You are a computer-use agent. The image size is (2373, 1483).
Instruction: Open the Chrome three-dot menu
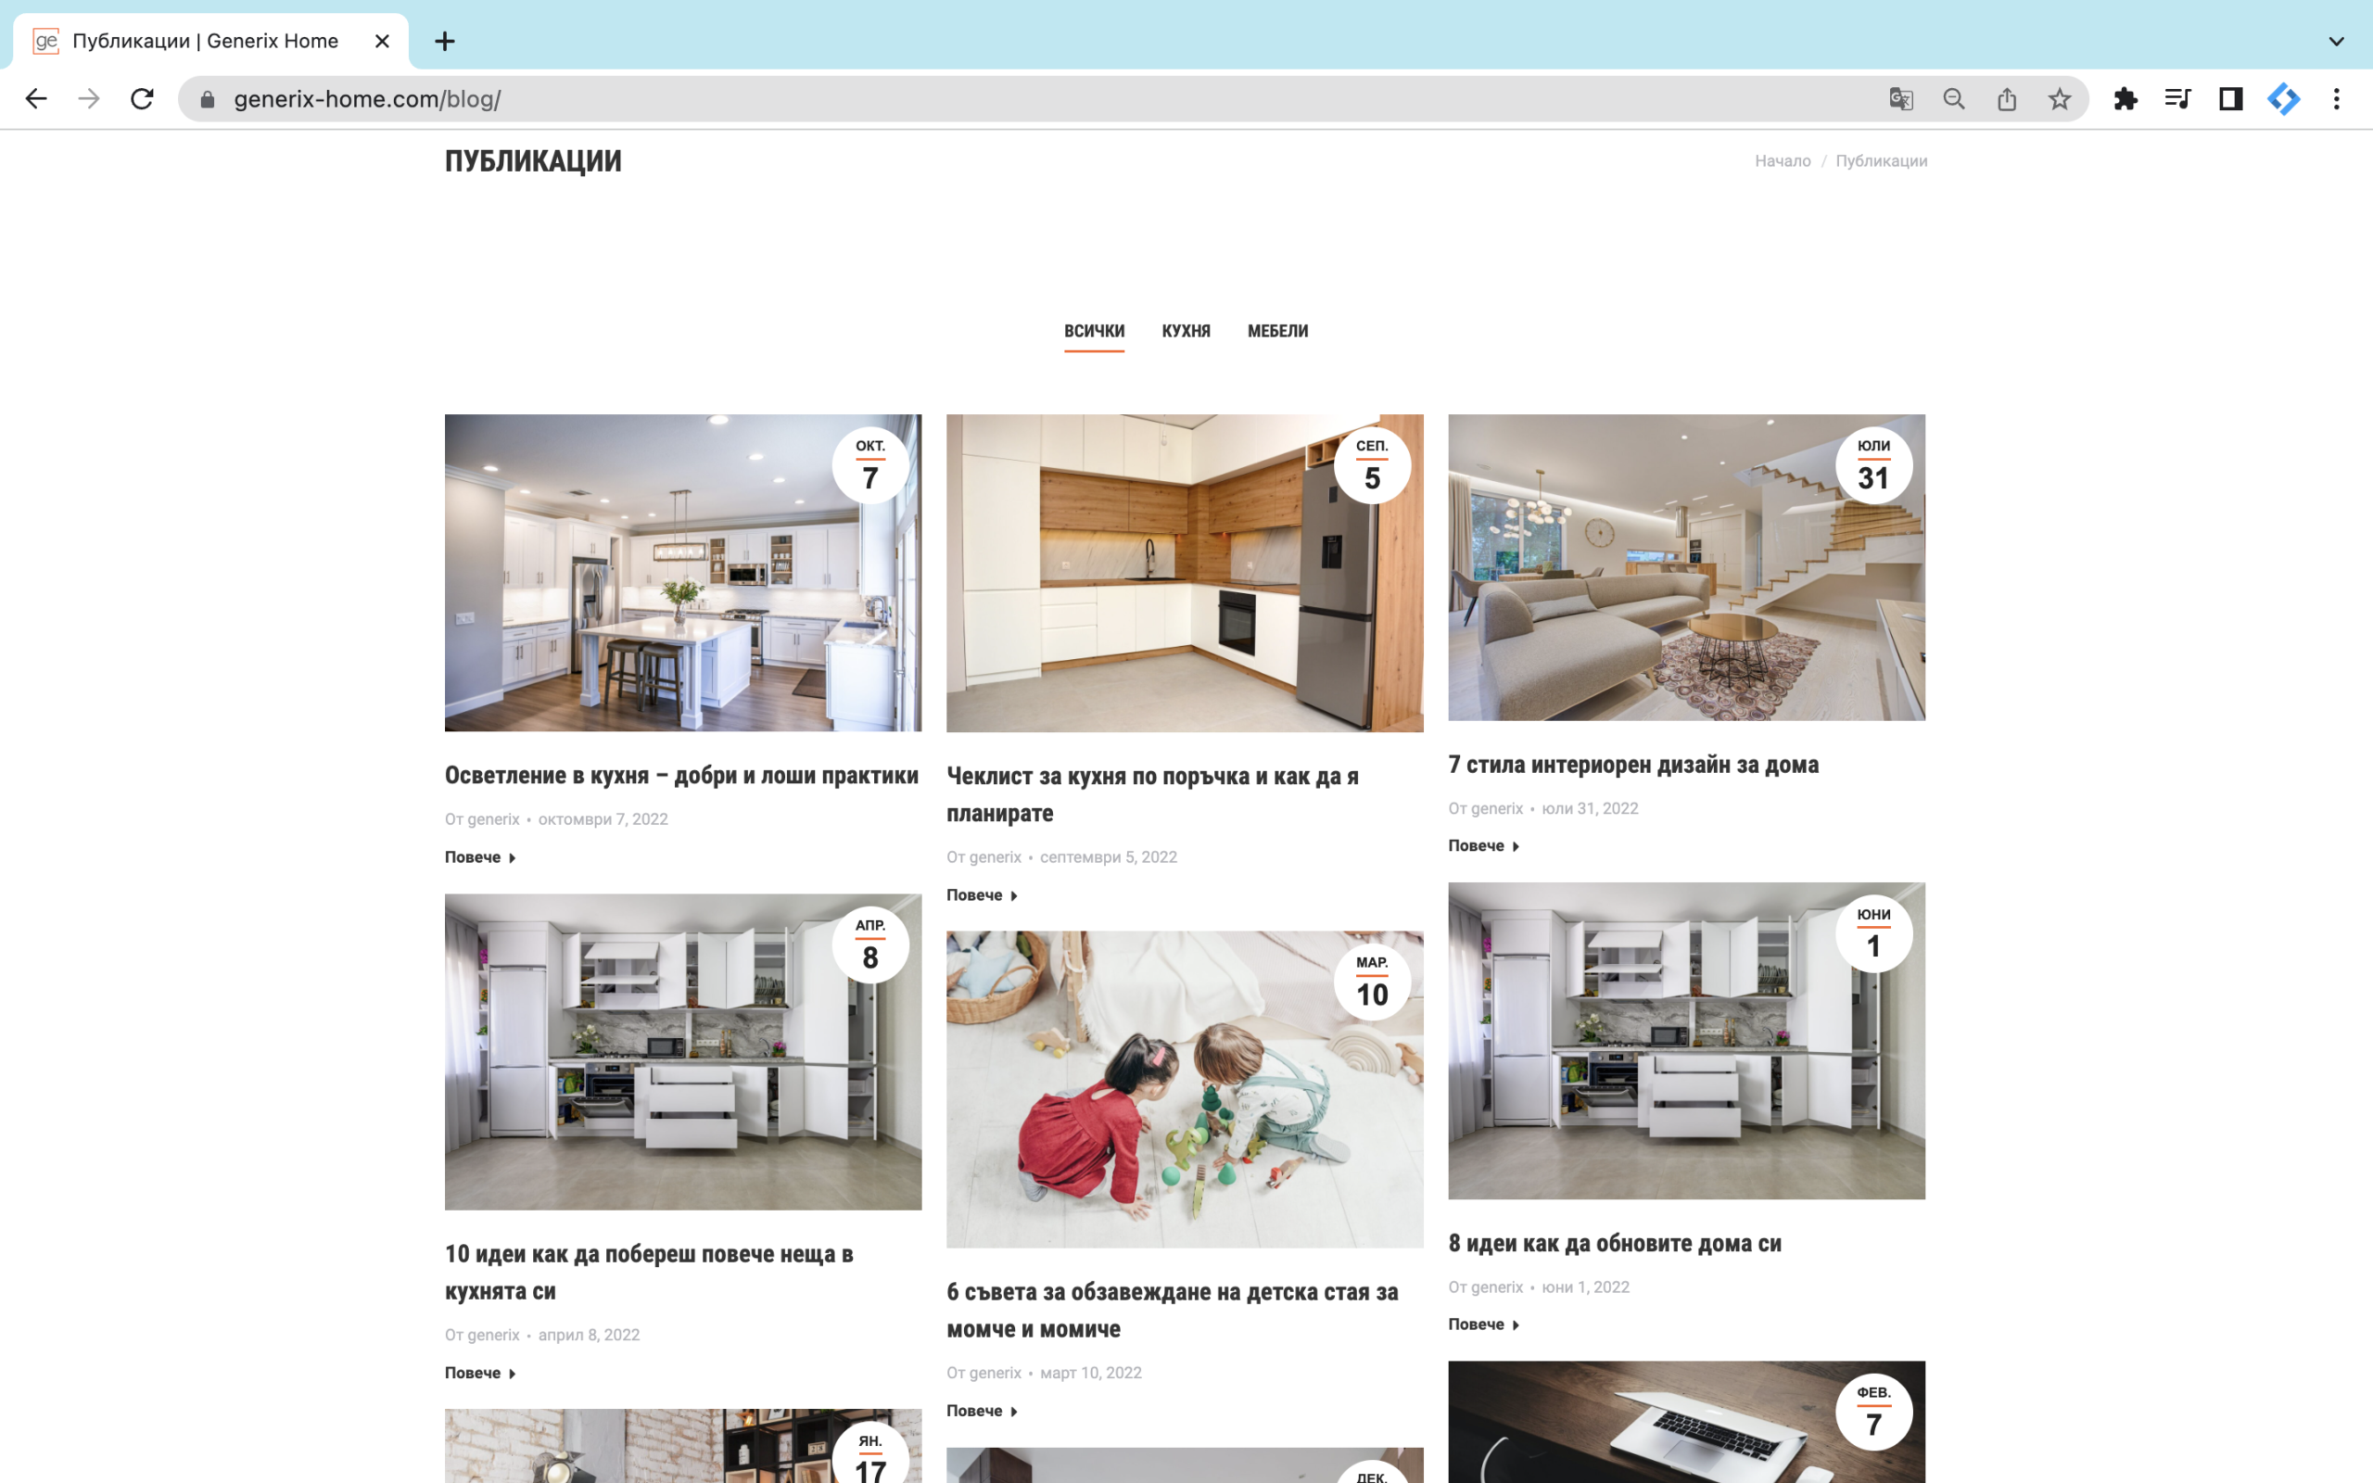[2337, 99]
